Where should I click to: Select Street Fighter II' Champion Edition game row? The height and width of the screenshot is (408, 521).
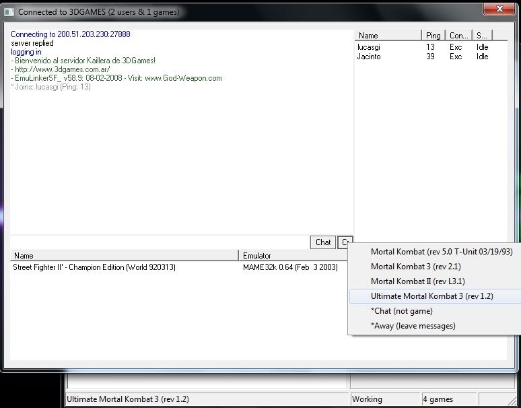point(94,267)
